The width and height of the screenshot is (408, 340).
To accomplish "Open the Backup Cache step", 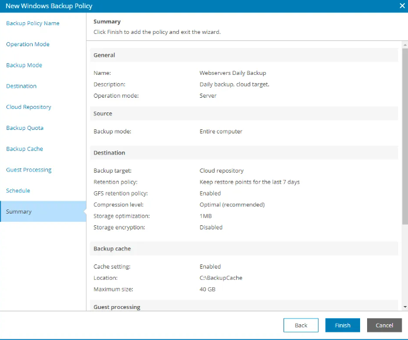I will pyautogui.click(x=25, y=149).
